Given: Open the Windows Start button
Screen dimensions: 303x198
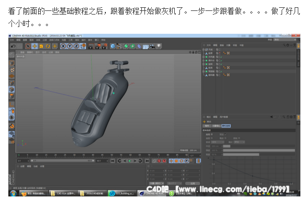Looking at the screenshot, I should point(14,193).
